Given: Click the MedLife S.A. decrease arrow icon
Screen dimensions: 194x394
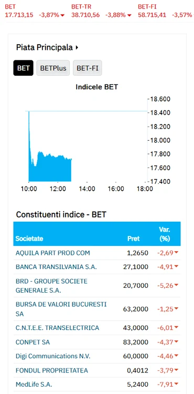Looking at the screenshot, I should click(x=176, y=384).
